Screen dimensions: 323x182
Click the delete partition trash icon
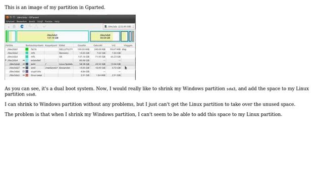pyautogui.click(x=14, y=26)
